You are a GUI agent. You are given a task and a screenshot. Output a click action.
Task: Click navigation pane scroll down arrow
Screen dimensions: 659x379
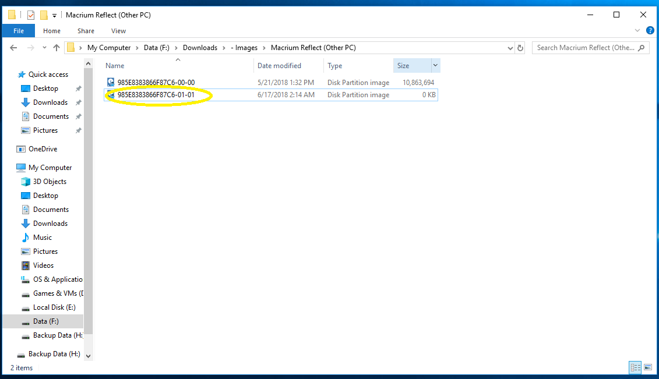[88, 356]
